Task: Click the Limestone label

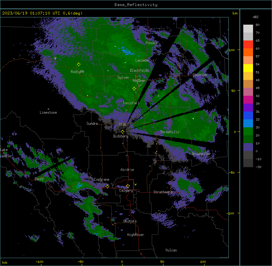Action: pyautogui.click(x=48, y=112)
